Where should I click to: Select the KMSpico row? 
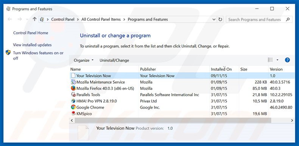click(182, 114)
